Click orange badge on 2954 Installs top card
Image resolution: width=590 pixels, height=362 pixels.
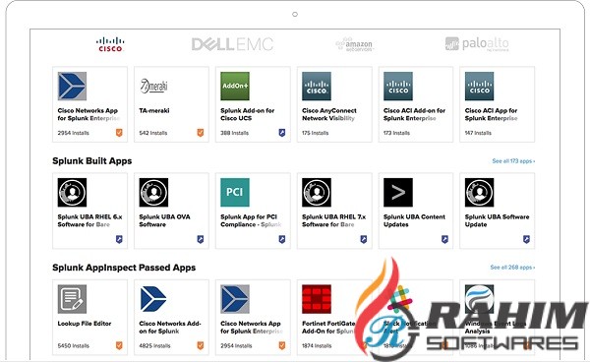[119, 133]
